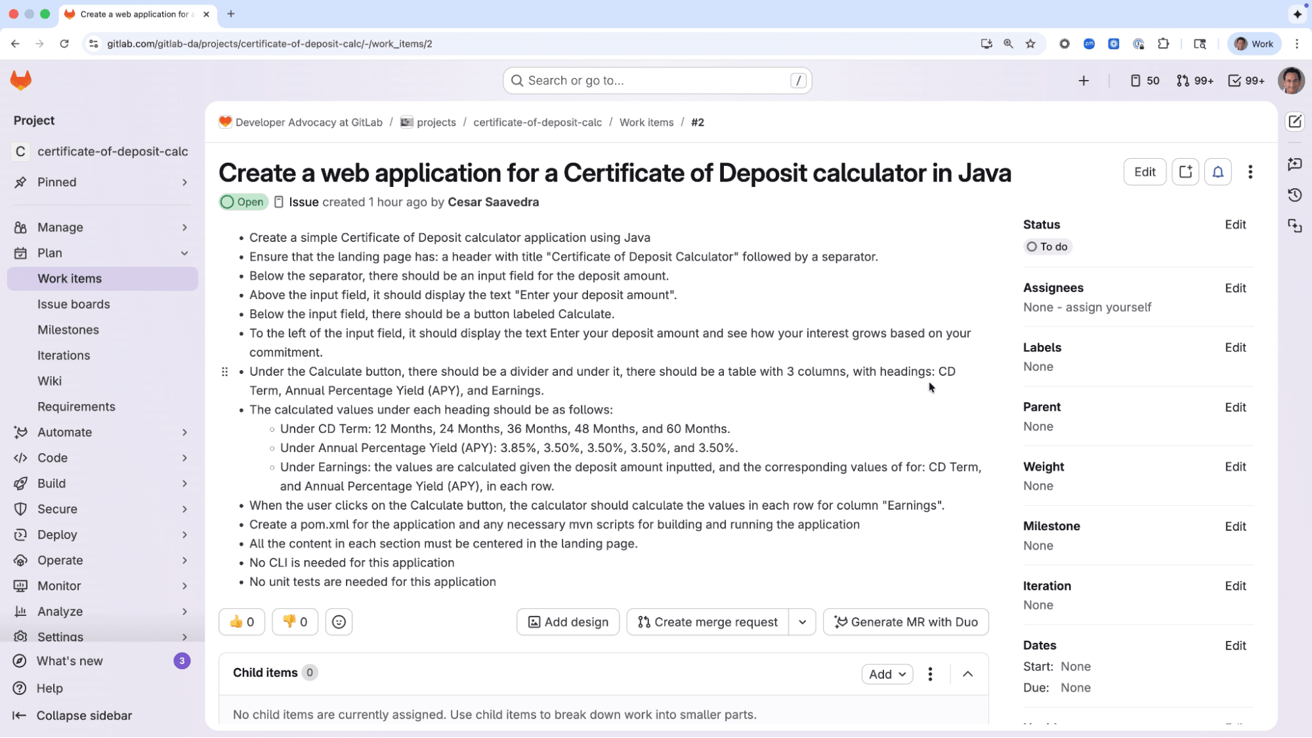Click the copy reference icon next to Edit

[1185, 171]
